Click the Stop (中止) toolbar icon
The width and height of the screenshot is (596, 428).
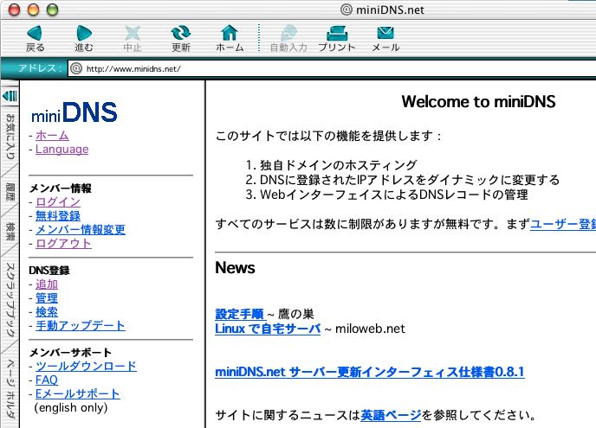pos(133,34)
